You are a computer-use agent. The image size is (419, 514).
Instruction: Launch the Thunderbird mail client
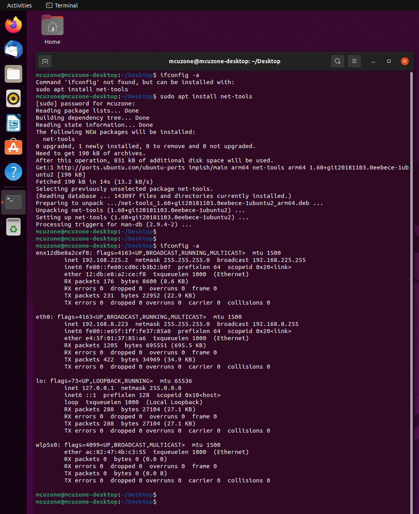[13, 49]
